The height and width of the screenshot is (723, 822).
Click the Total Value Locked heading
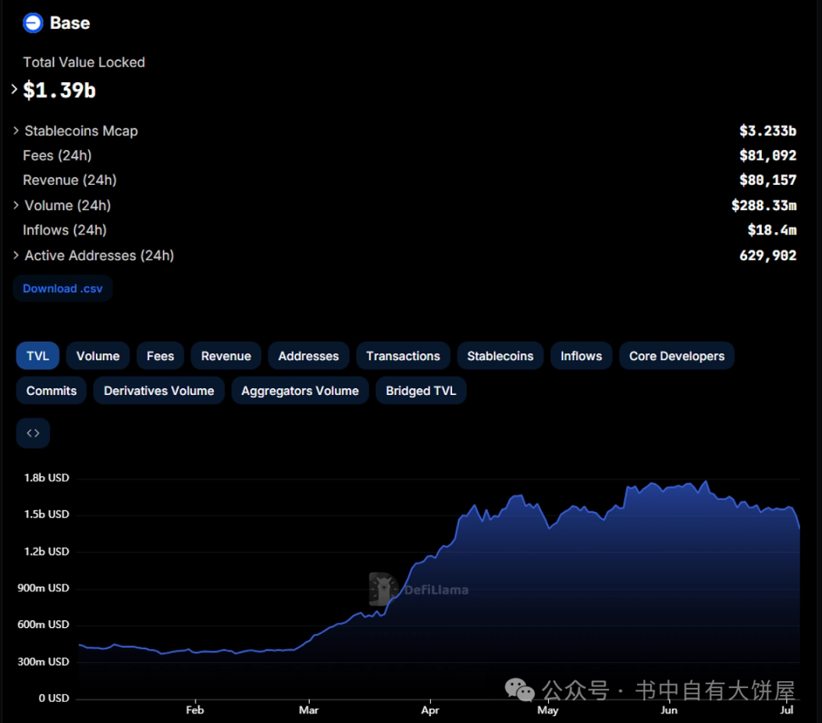[x=84, y=62]
